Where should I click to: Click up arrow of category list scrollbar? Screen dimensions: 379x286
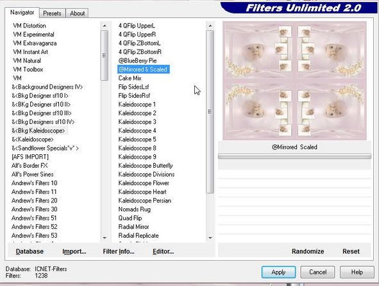coord(105,26)
